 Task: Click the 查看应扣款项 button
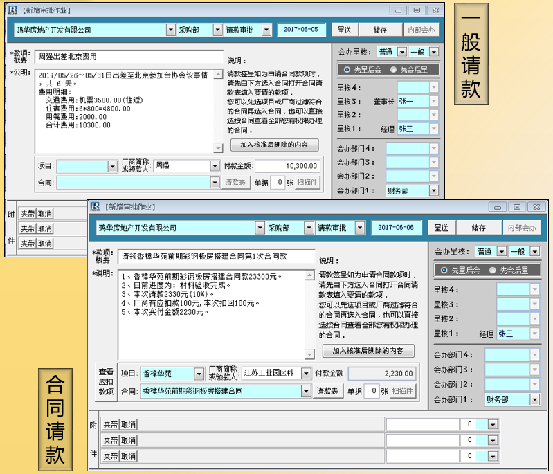pyautogui.click(x=105, y=382)
